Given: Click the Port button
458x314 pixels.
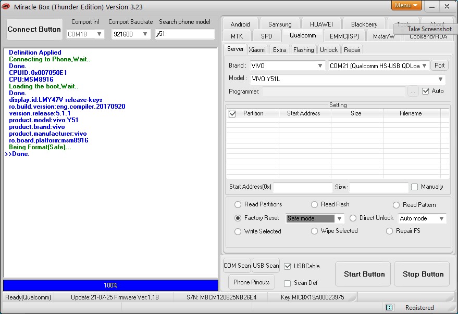Looking at the screenshot, I should pyautogui.click(x=439, y=66).
